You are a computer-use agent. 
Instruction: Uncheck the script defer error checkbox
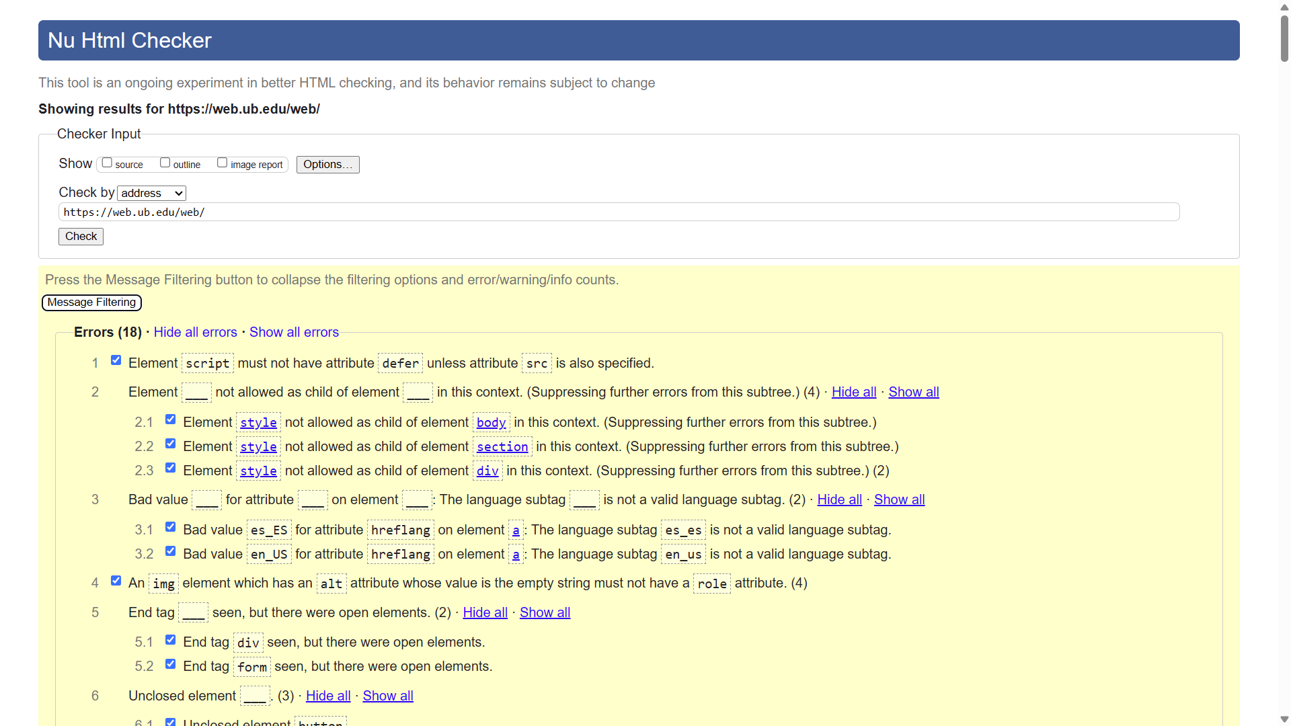point(116,360)
